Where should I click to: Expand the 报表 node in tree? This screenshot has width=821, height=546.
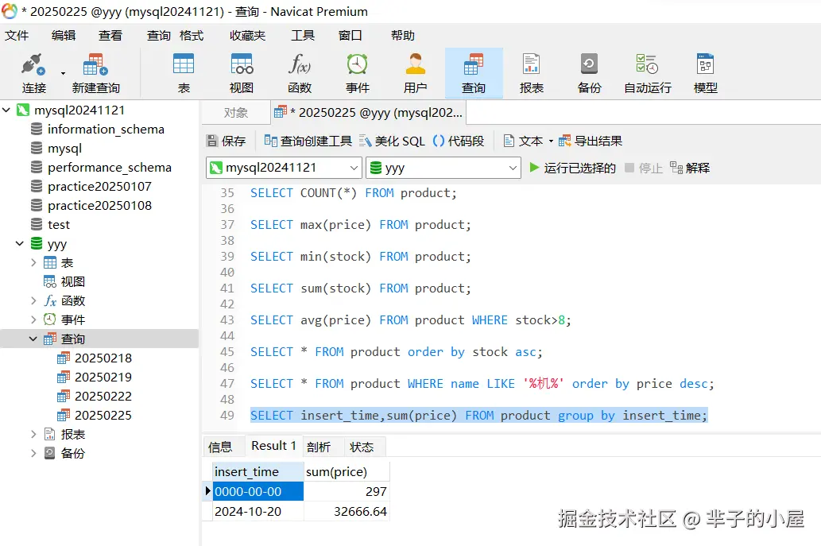tap(33, 435)
